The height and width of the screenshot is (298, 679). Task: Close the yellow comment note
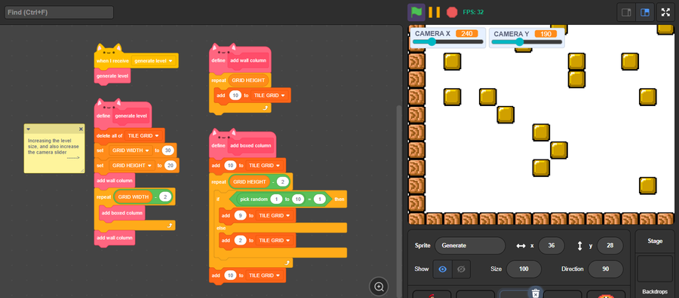pyautogui.click(x=81, y=129)
